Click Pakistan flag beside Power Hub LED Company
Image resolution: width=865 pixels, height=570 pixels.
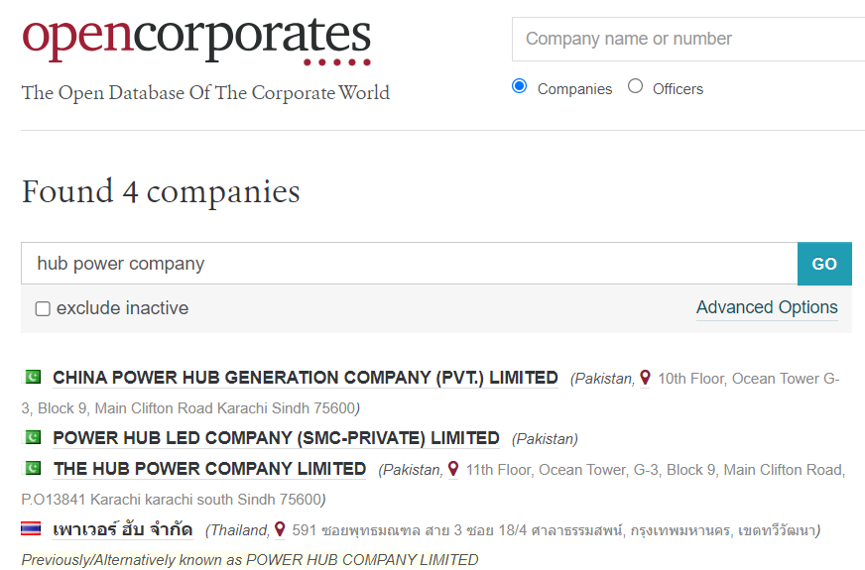[33, 437]
